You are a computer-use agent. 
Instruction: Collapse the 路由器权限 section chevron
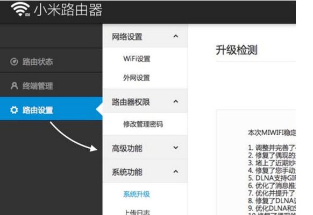tap(176, 101)
